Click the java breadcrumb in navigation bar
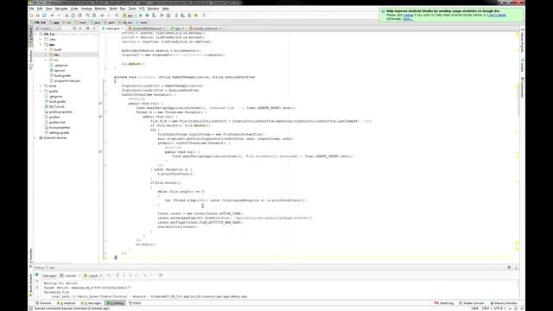553x311 pixels. (95, 22)
